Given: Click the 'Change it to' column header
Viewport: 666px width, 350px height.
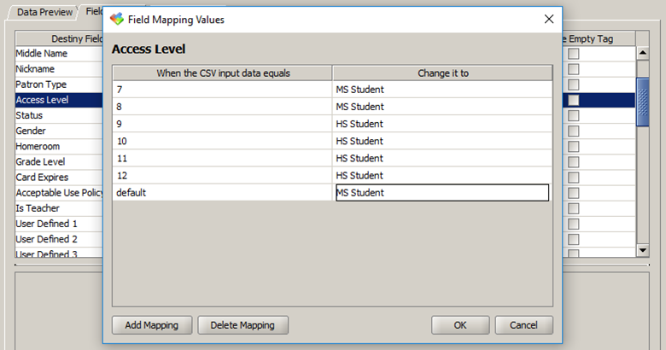Looking at the screenshot, I should point(441,73).
